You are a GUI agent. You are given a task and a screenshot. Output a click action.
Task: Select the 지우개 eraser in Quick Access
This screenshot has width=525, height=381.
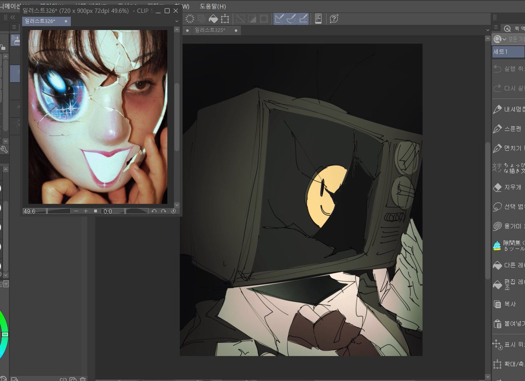(x=509, y=187)
